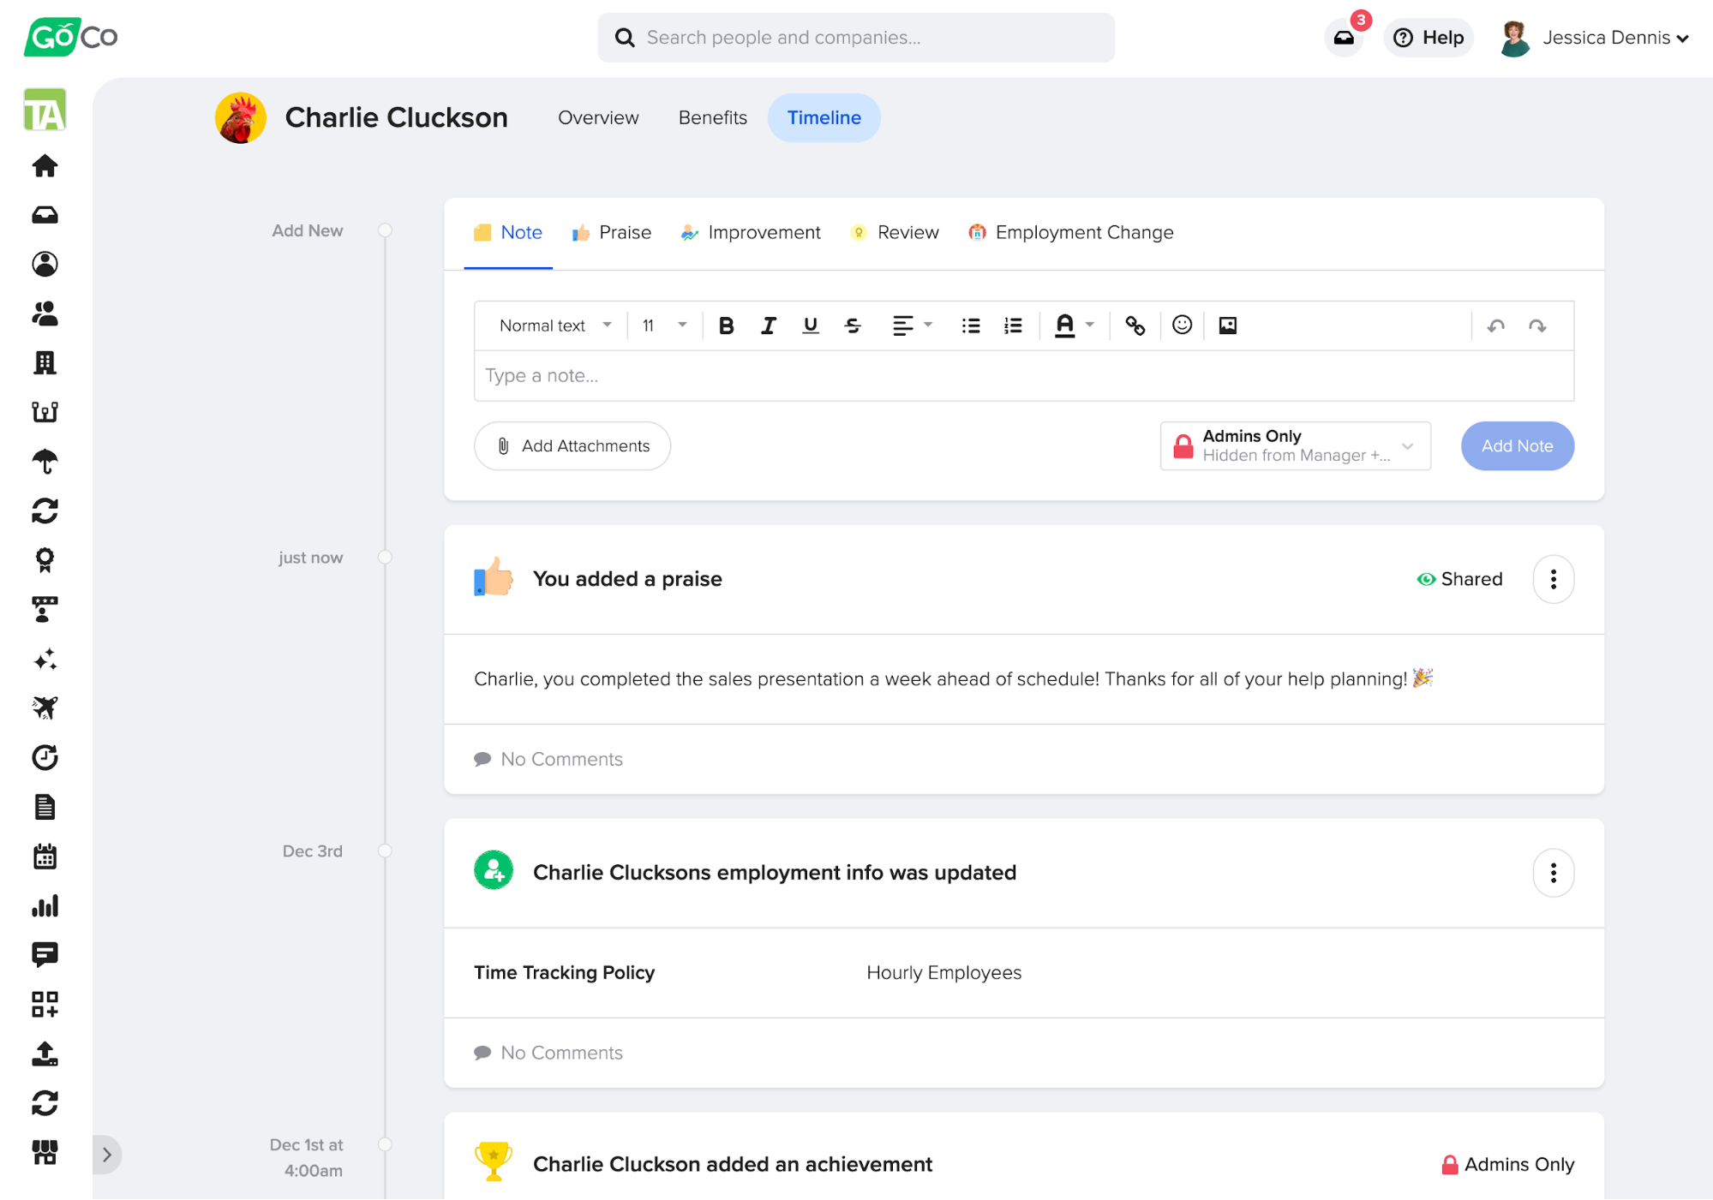Open the umbrella Benefits sidebar icon
The width and height of the screenshot is (1713, 1200).
pos(45,462)
